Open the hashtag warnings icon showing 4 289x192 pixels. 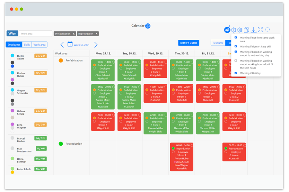click(x=227, y=30)
